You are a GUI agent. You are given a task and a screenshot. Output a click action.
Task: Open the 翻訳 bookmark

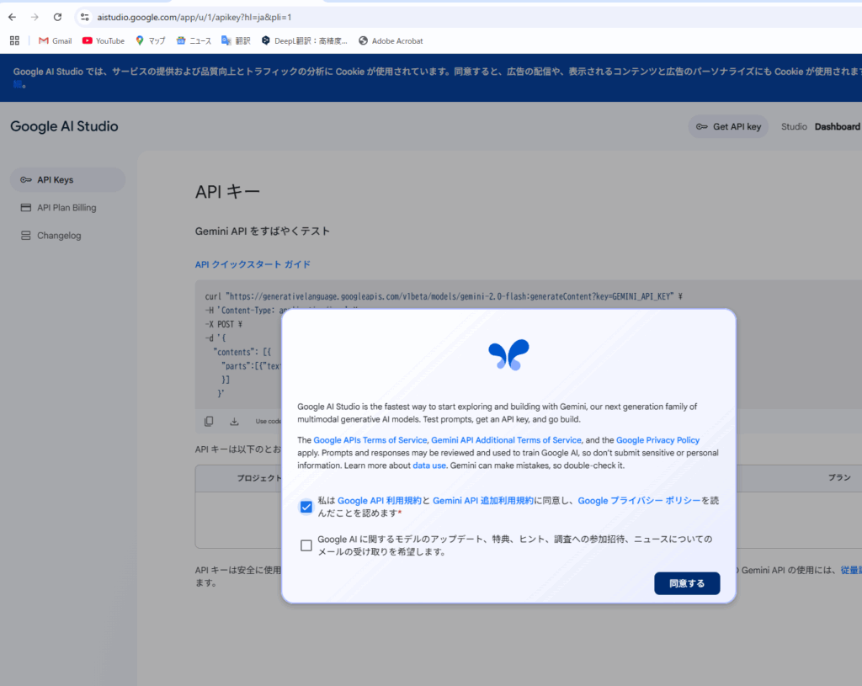click(x=236, y=40)
